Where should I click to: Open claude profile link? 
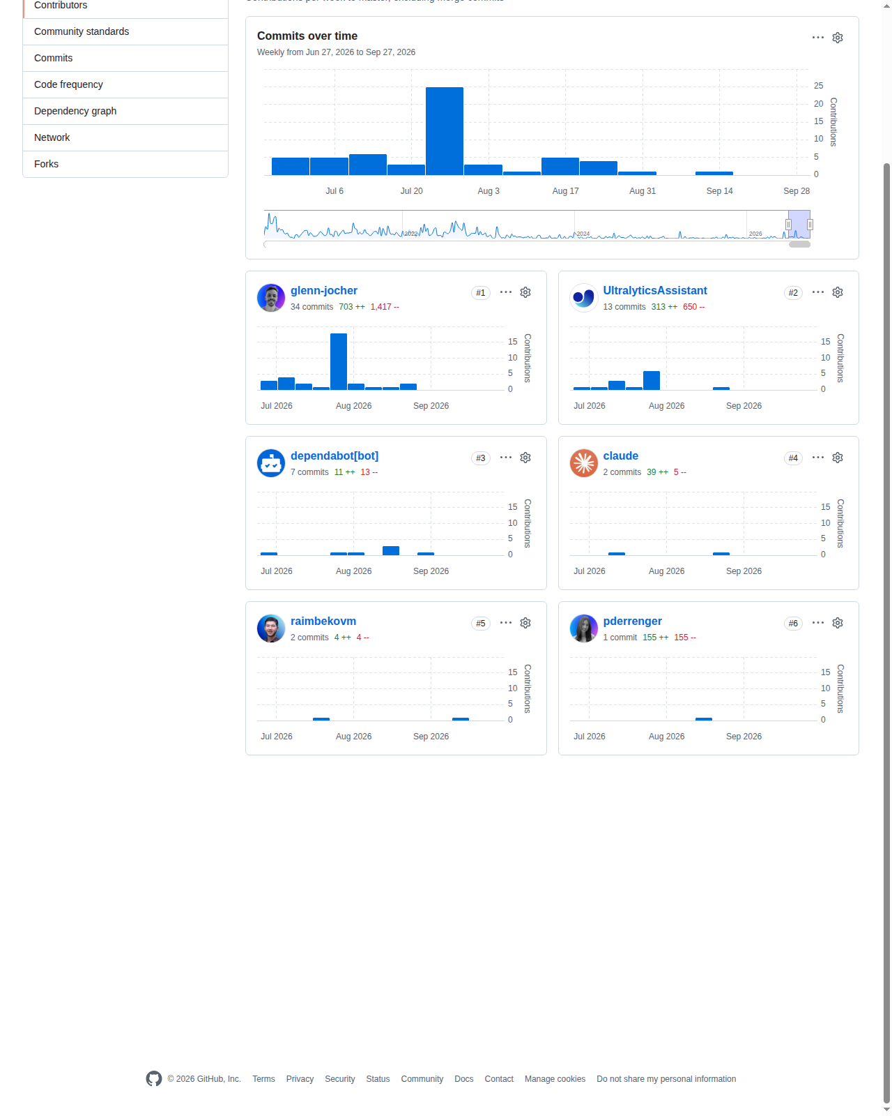pos(621,456)
